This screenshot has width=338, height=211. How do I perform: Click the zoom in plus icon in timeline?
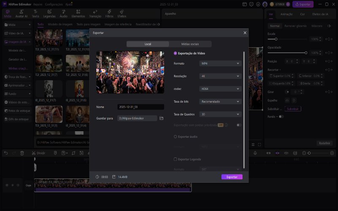[332, 153]
